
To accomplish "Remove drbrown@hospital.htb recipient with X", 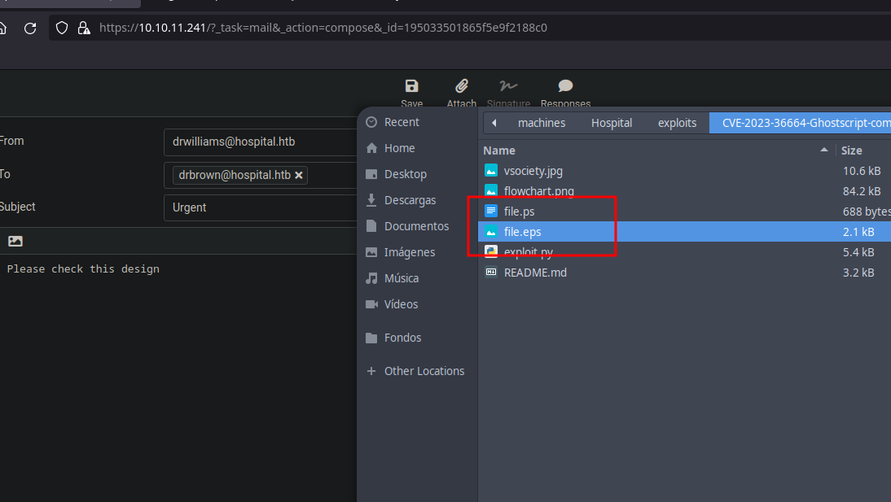I will click(x=299, y=175).
